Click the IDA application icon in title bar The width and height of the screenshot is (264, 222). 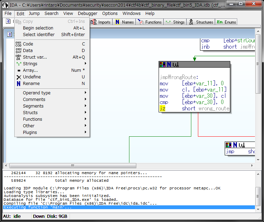[x=5, y=5]
